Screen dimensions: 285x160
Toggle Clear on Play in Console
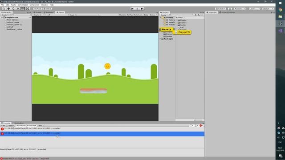pyautogui.click(x=21, y=125)
